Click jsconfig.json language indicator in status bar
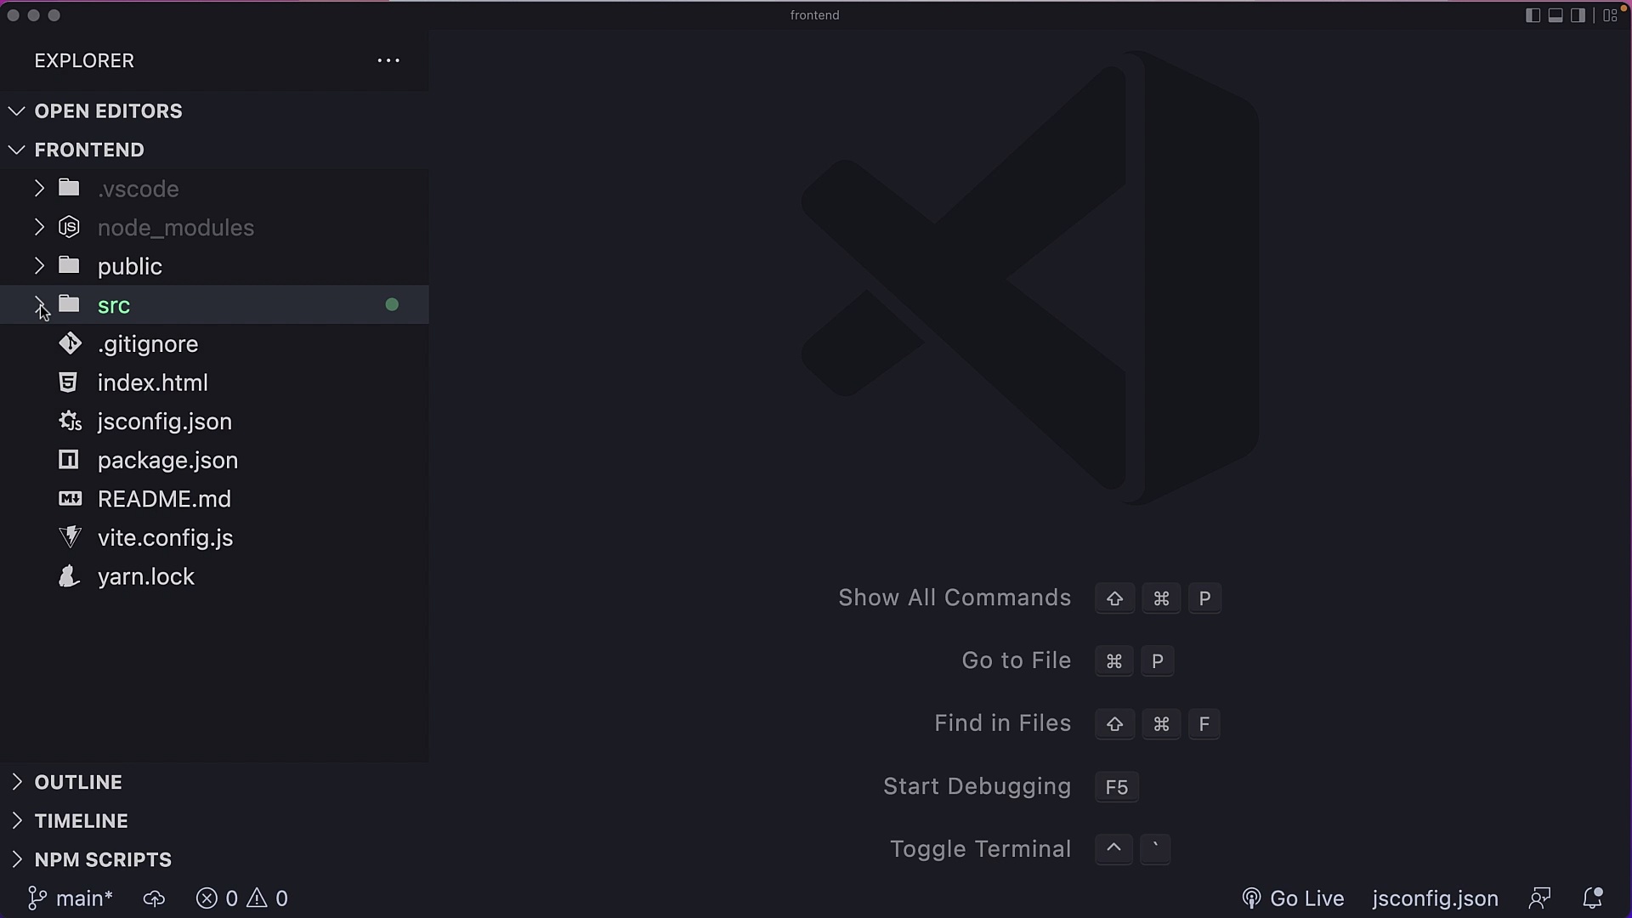The width and height of the screenshot is (1632, 918). pos(1435,898)
